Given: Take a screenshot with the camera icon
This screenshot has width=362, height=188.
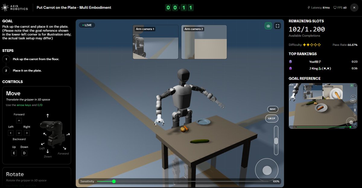Looking at the screenshot, I should pos(268,26).
